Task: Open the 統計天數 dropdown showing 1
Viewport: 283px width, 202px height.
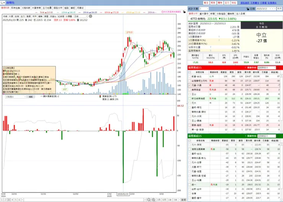Action: (x=204, y=9)
